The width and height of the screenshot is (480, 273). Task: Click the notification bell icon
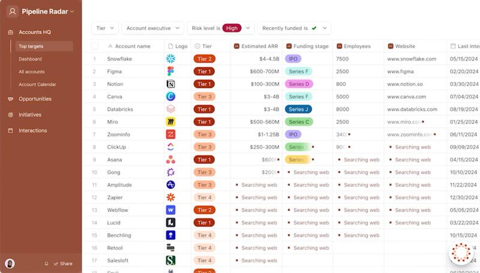coord(46,263)
